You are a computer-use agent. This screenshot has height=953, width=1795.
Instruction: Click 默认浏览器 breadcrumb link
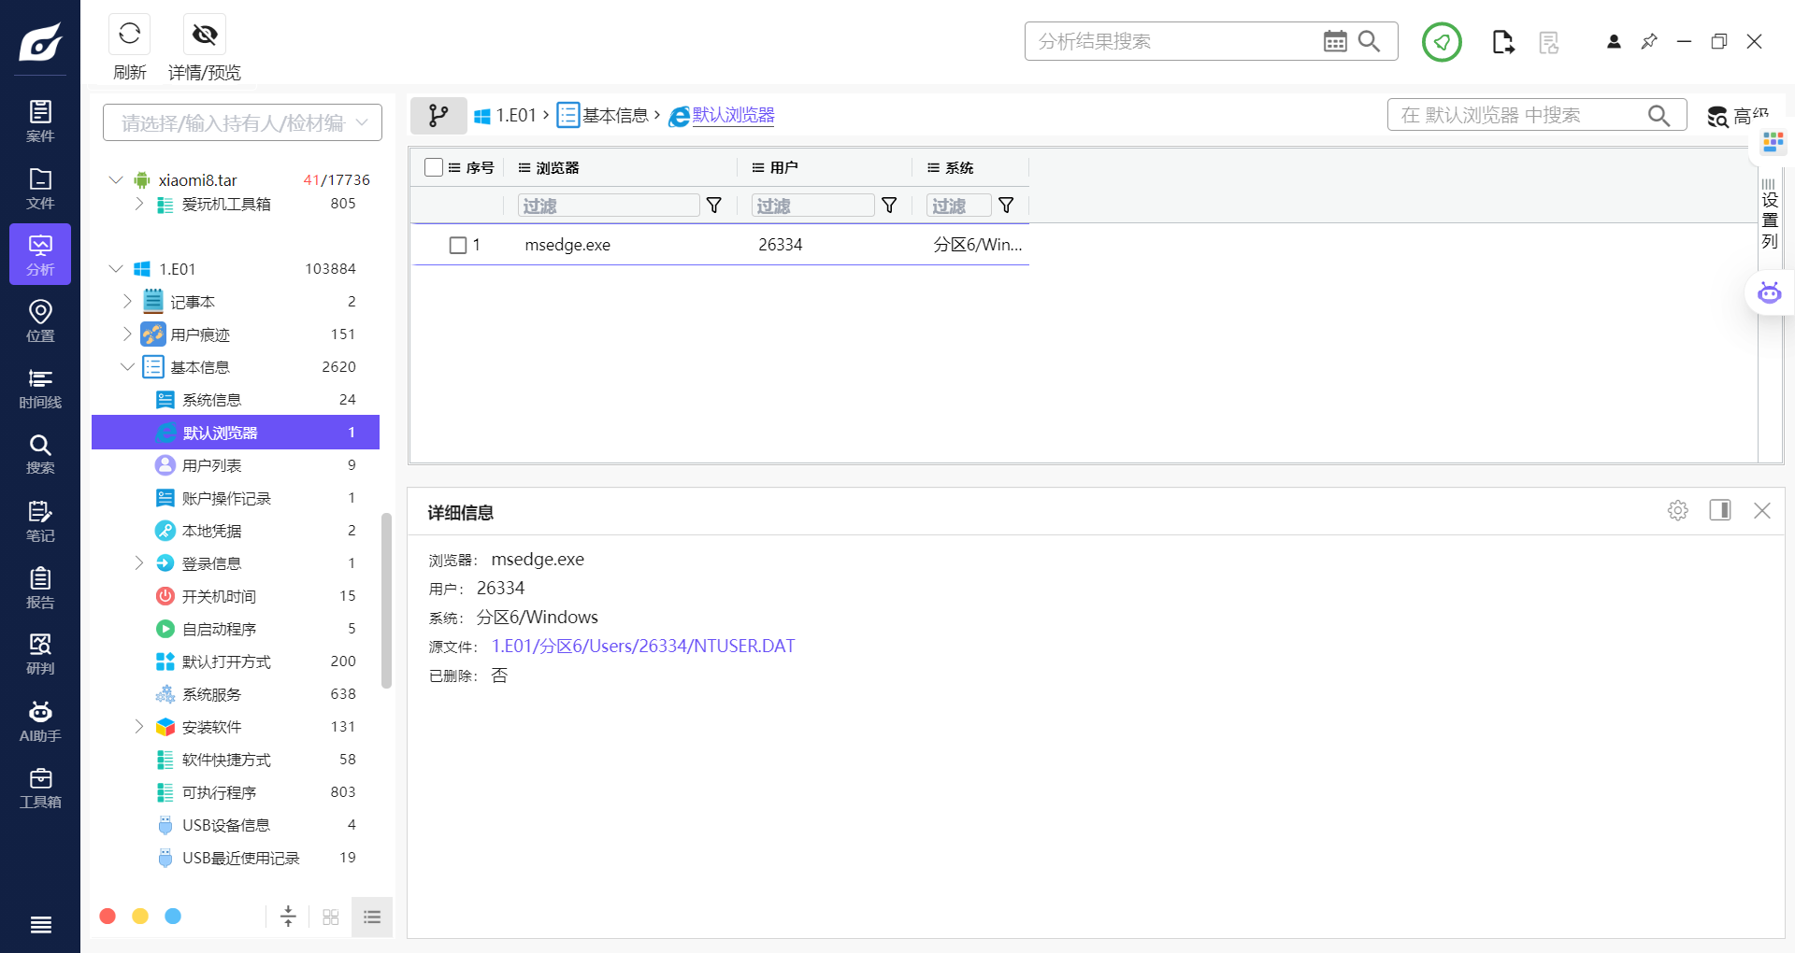[x=733, y=115]
